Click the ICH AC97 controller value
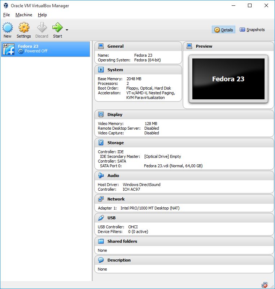 coord(131,189)
